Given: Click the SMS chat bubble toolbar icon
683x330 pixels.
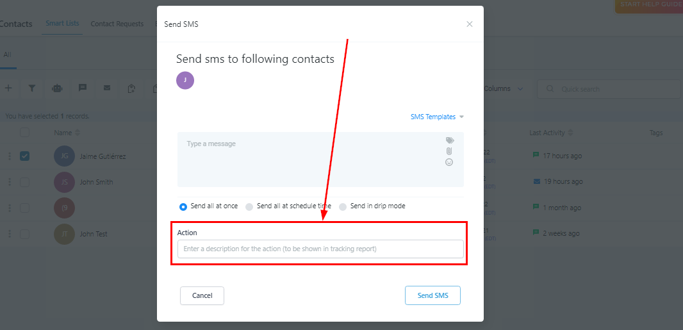Looking at the screenshot, I should pos(82,88).
